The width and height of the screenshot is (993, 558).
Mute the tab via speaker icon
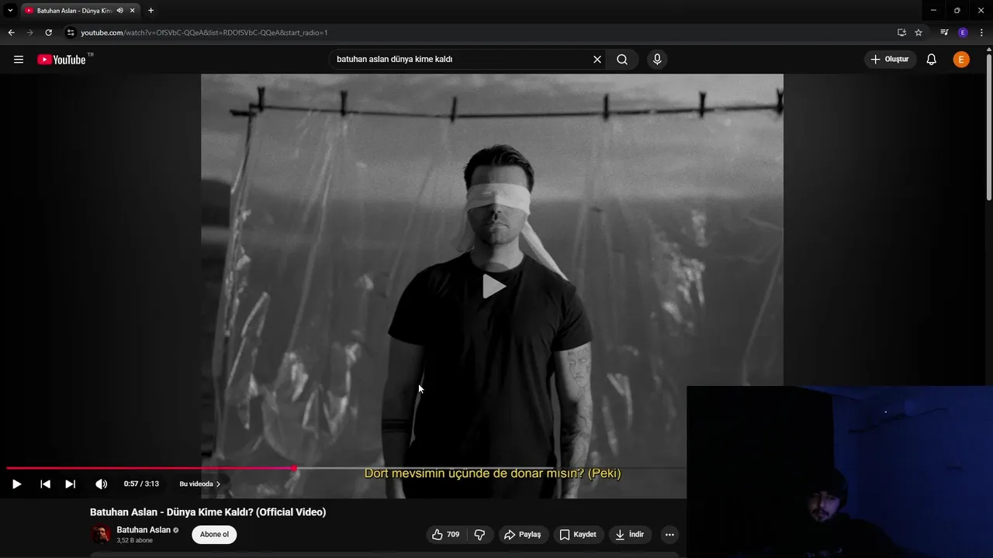[120, 11]
